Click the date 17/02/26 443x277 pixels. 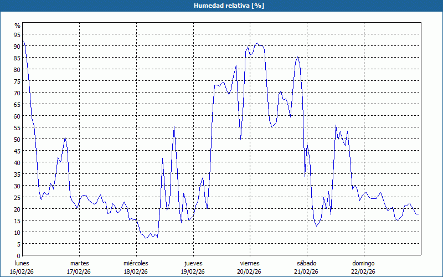coord(79,271)
